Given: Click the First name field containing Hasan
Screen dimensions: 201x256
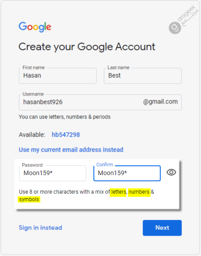Looking at the screenshot, I should [x=58, y=76].
